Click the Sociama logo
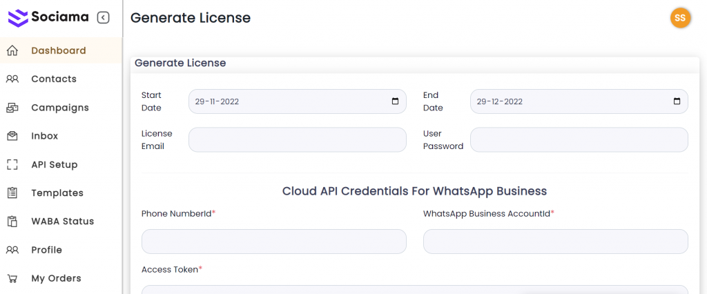The image size is (707, 294). (48, 17)
